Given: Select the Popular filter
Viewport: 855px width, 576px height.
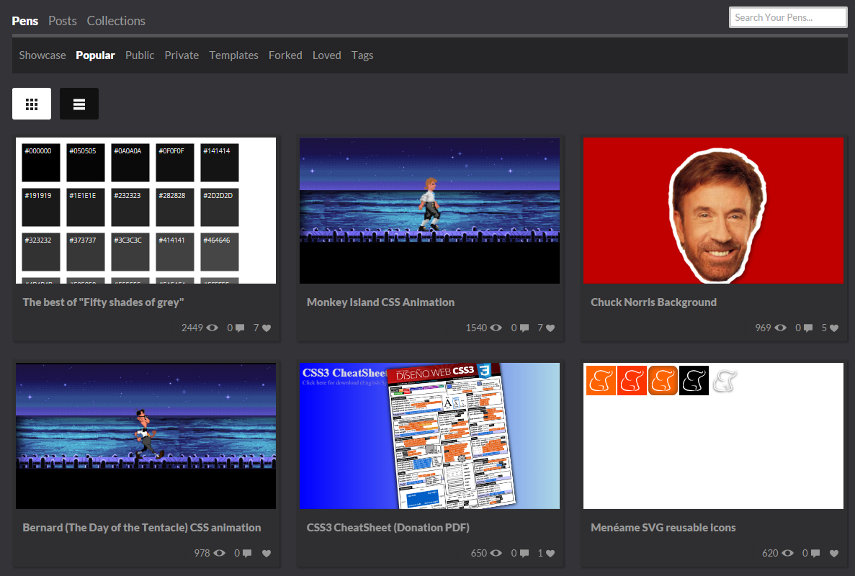Looking at the screenshot, I should click(x=95, y=55).
